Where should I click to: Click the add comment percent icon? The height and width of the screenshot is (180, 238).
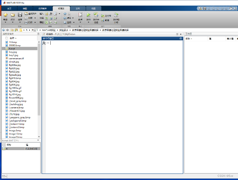(47, 18)
